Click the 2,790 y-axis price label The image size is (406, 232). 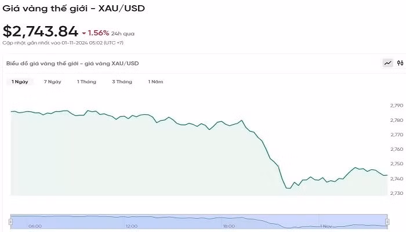(x=396, y=106)
